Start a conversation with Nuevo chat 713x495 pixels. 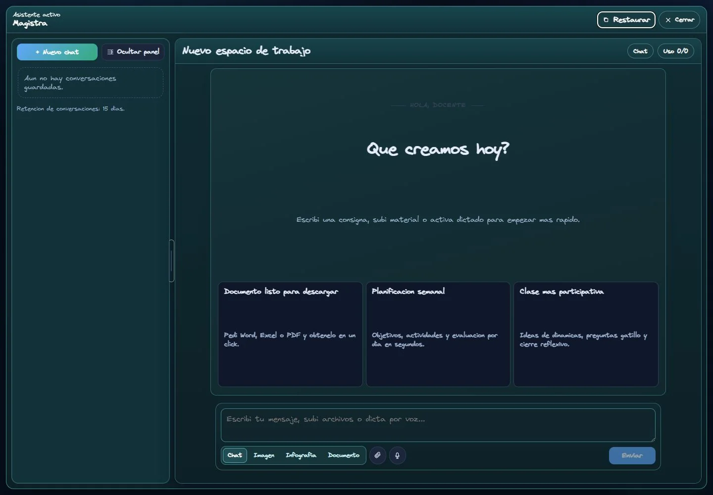click(x=57, y=52)
